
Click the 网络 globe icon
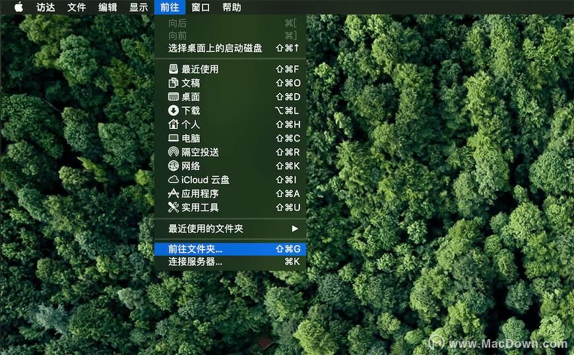[x=173, y=166]
